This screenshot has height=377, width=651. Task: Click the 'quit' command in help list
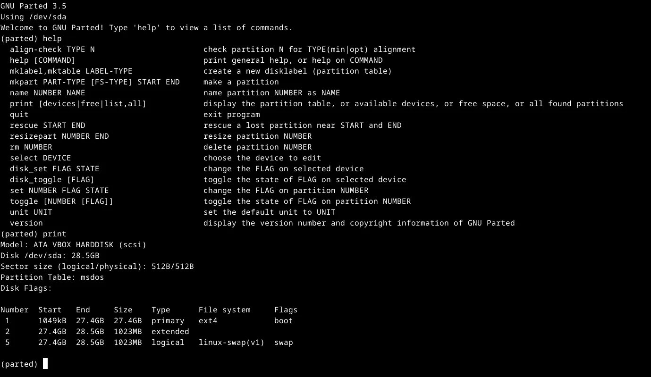click(19, 115)
